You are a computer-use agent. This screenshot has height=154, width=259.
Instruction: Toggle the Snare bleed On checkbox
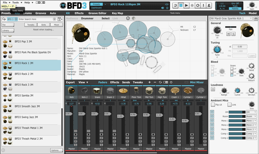[232, 75]
